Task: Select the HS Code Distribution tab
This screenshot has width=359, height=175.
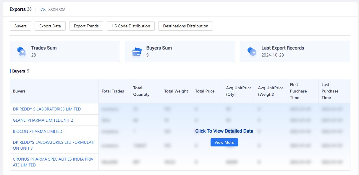Action: 131,26
